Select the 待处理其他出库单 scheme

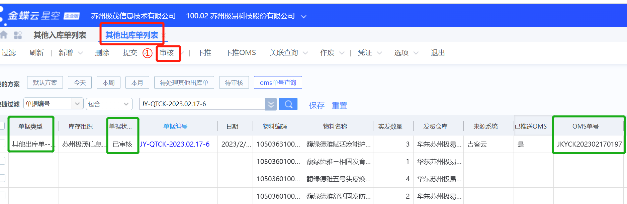tap(184, 82)
